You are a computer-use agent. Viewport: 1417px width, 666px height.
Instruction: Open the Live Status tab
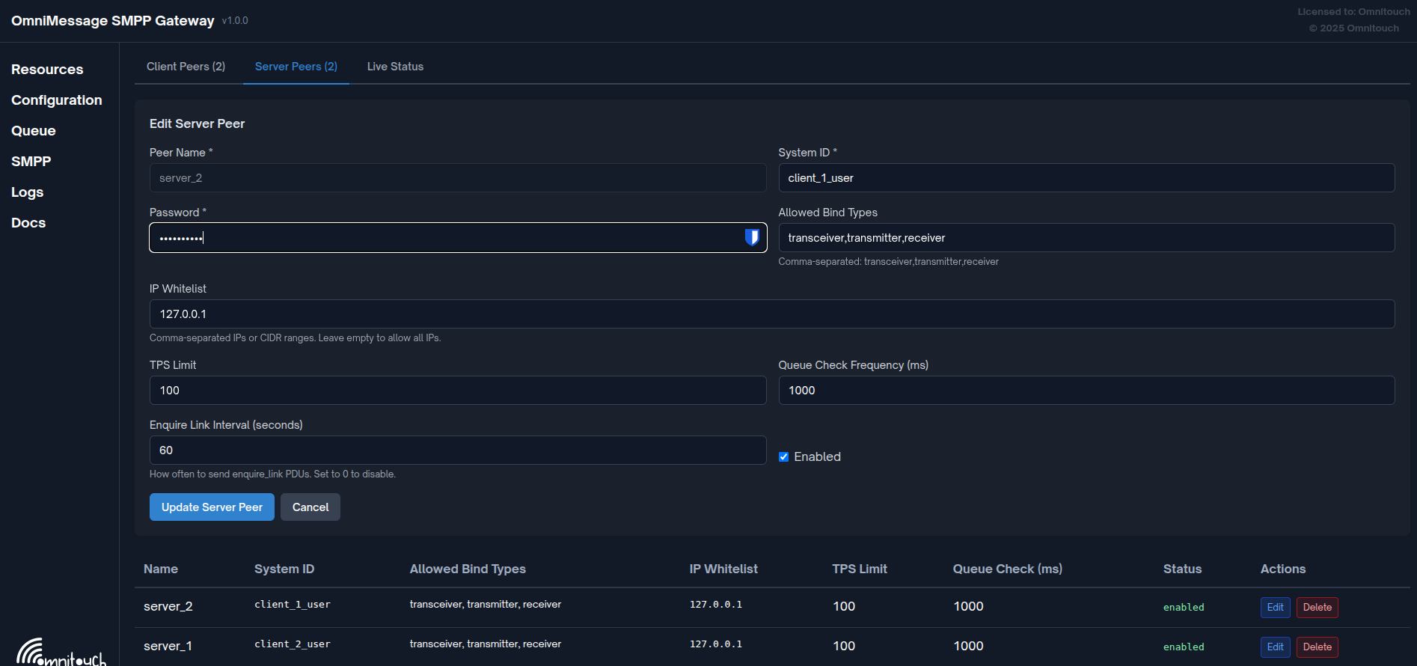[395, 67]
